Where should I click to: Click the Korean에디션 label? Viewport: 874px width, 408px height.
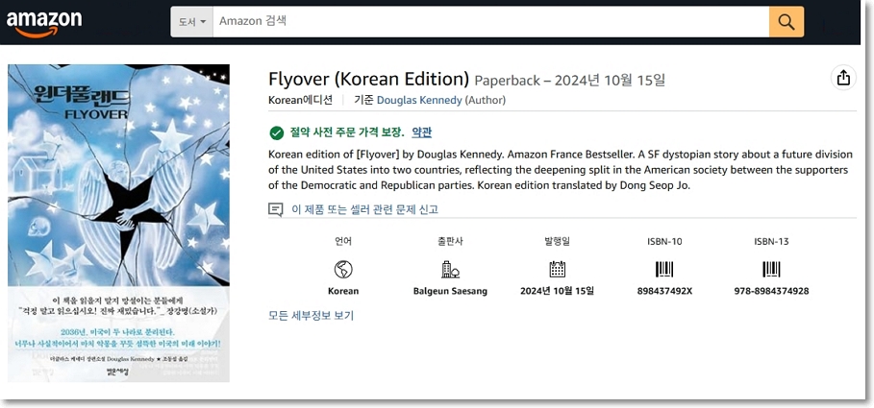(x=300, y=100)
